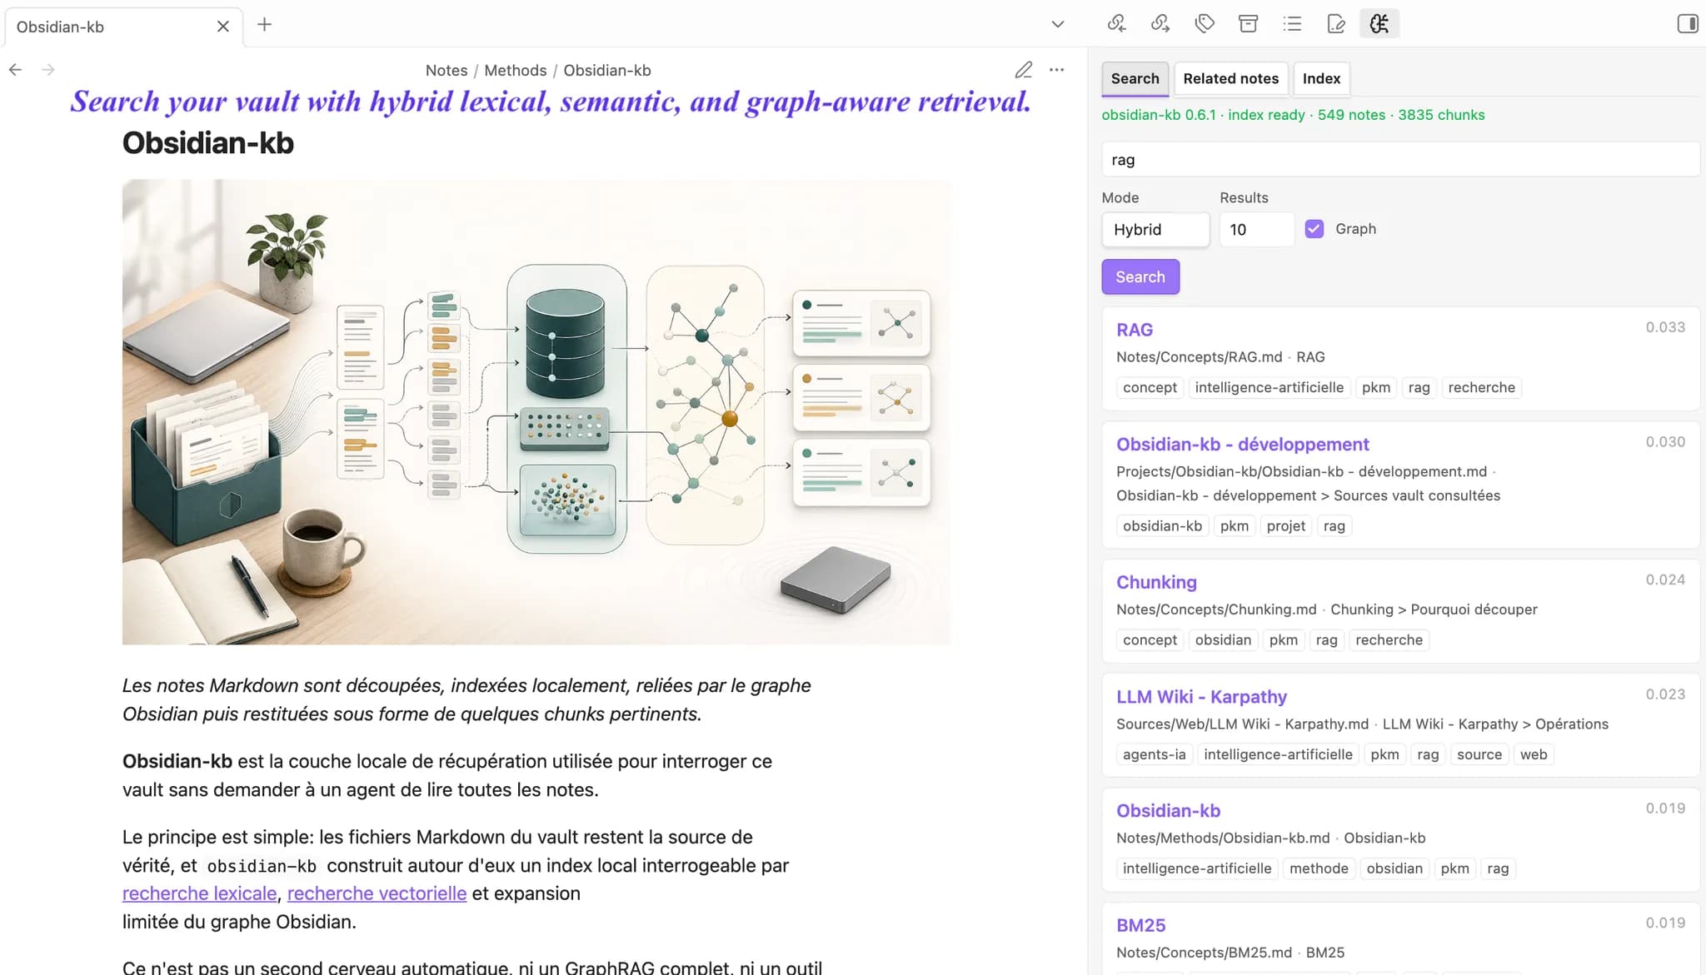Open the note-edit footnotes panel icon
The width and height of the screenshot is (1706, 975).
click(x=1336, y=23)
